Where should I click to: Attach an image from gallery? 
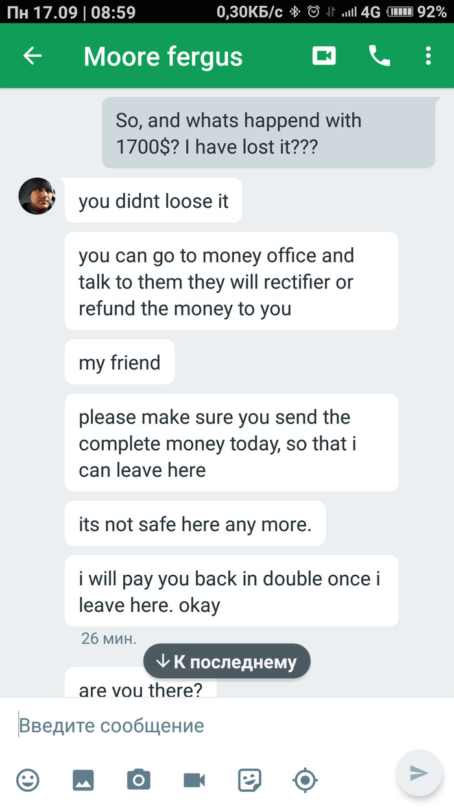click(x=83, y=779)
